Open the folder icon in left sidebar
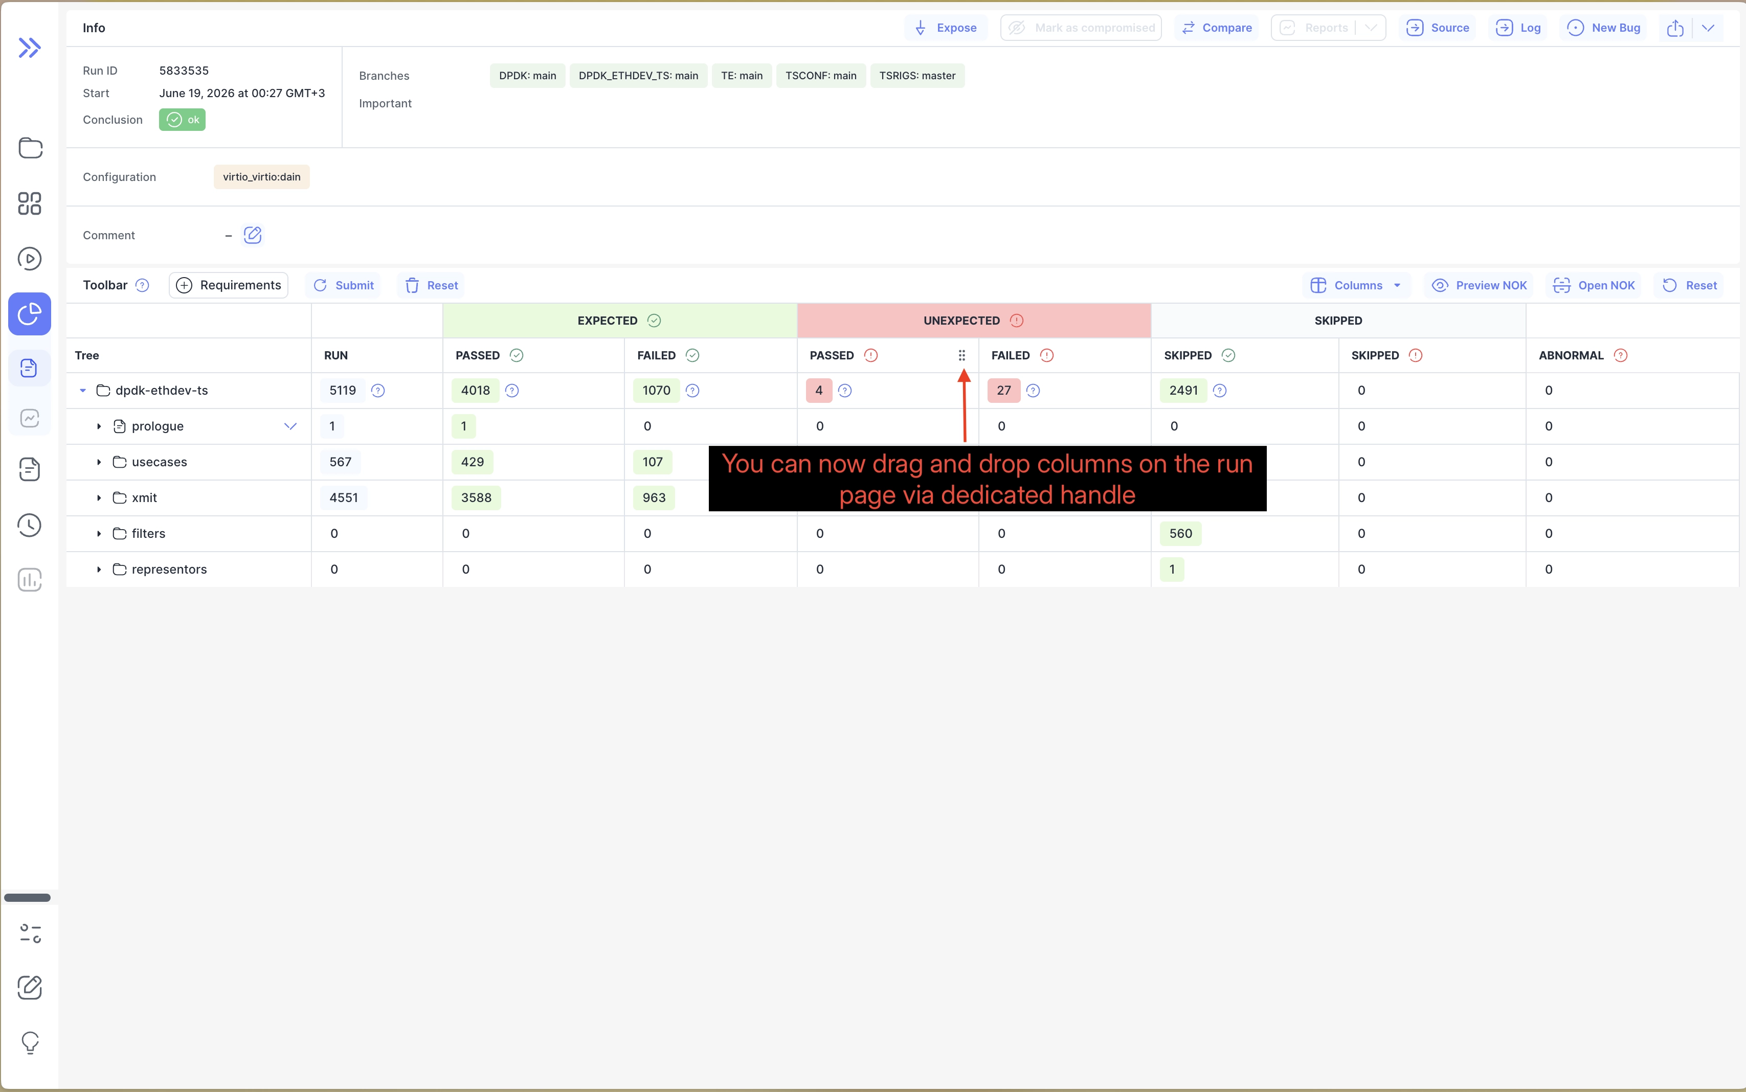1746x1092 pixels. pos(30,147)
